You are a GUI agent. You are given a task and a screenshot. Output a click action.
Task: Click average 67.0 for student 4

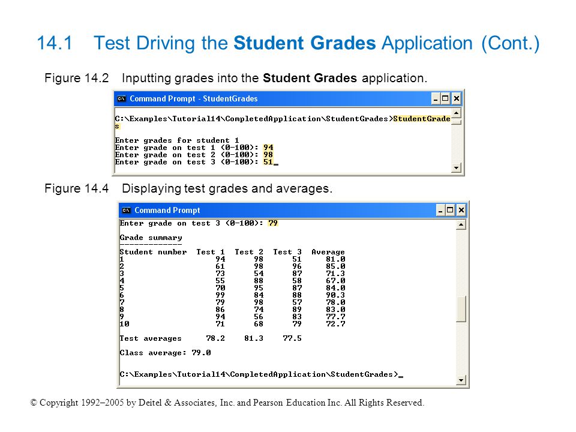[335, 281]
